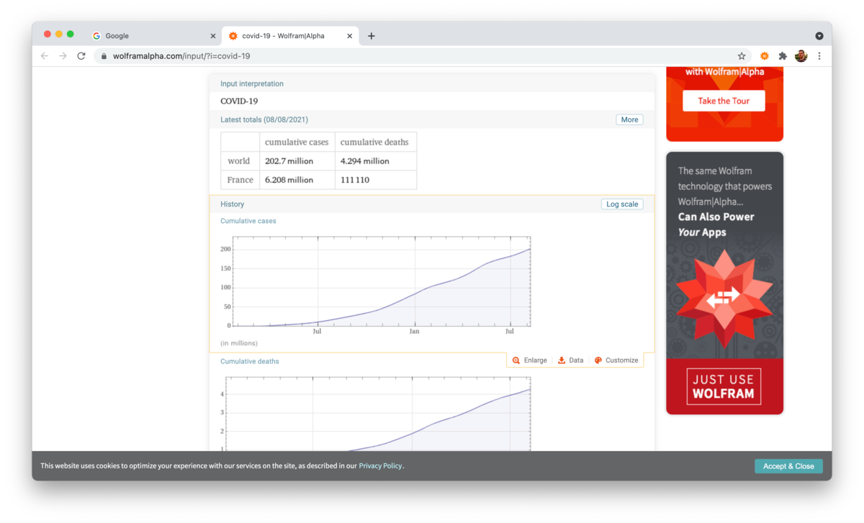This screenshot has width=864, height=523.
Task: Select France cumulative cases 6.208 million cell
Action: [297, 180]
